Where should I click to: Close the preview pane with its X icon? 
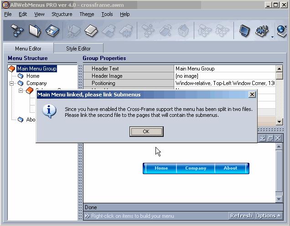[x=278, y=138]
